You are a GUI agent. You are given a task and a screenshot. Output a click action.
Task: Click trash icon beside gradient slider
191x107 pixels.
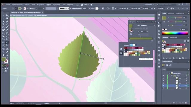tap(155, 39)
